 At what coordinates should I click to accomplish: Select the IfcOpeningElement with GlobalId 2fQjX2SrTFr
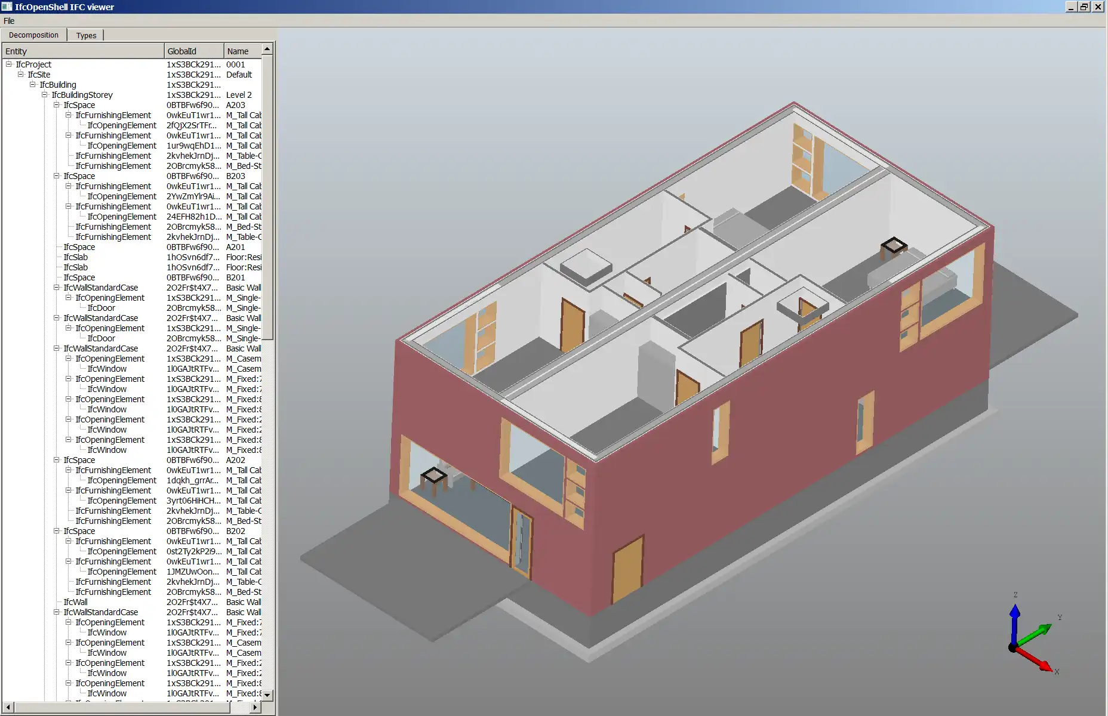coord(132,125)
